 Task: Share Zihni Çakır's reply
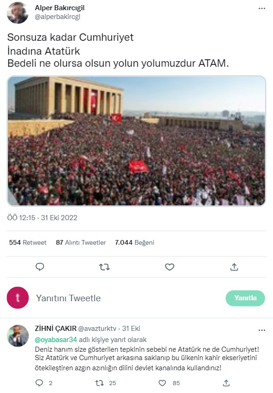[226, 383]
